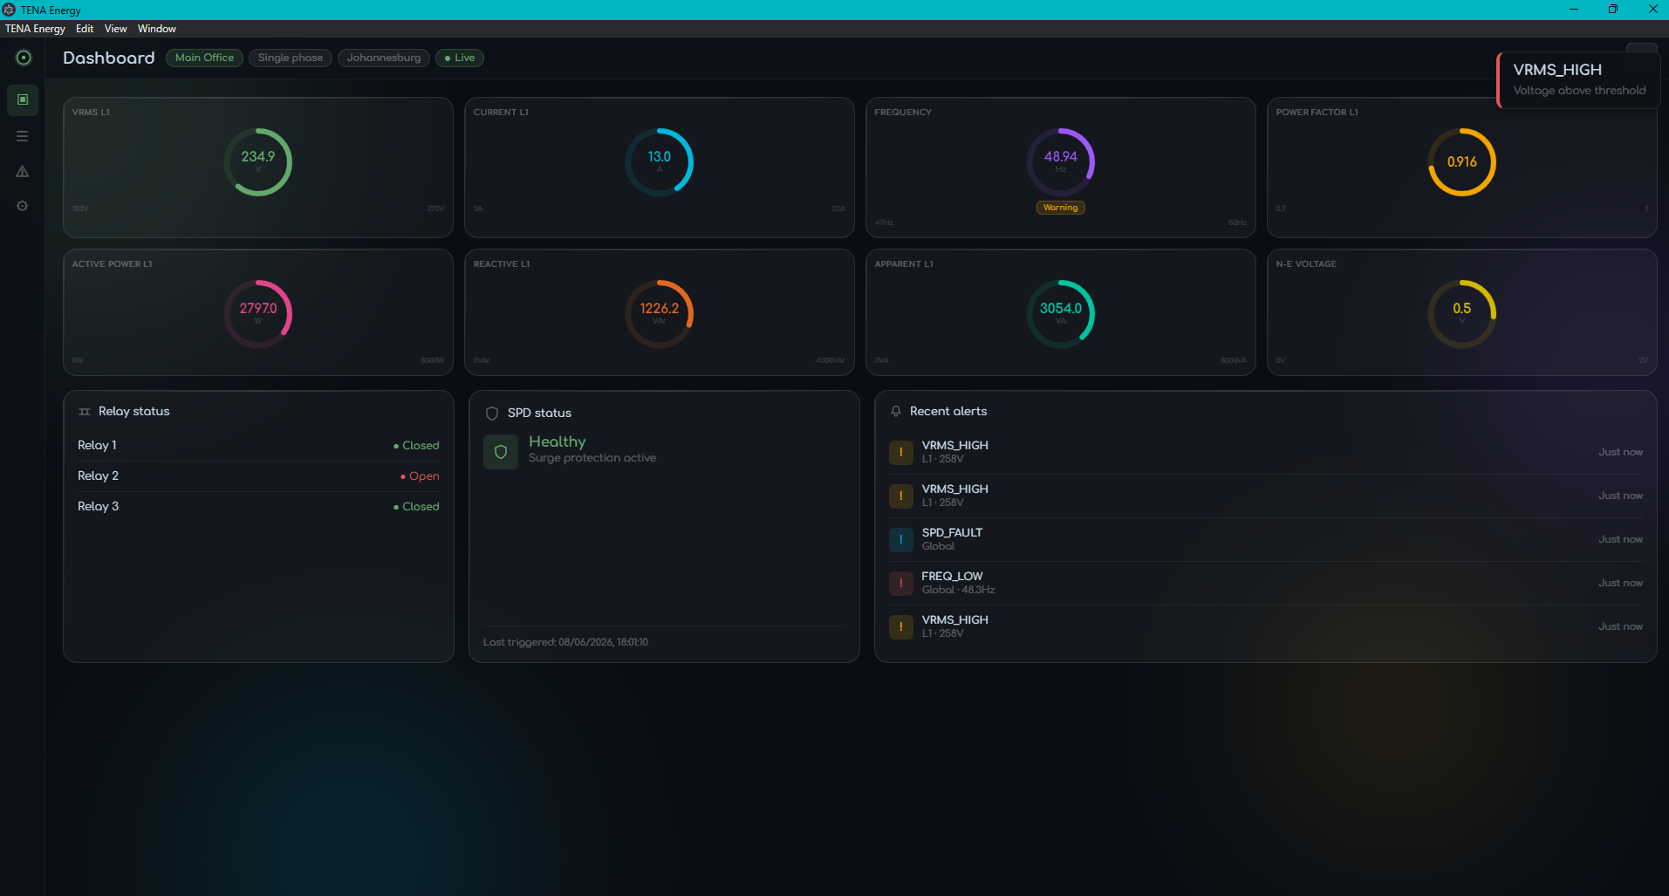Screen dimensions: 1669x896
Task: Select the Relay 3 row
Action: pyautogui.click(x=258, y=507)
